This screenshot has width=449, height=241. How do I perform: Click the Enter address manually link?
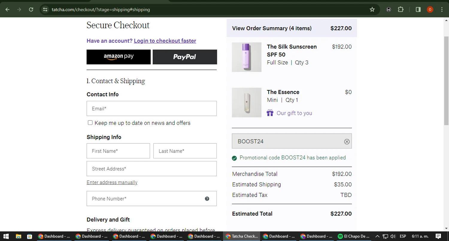[x=112, y=182]
